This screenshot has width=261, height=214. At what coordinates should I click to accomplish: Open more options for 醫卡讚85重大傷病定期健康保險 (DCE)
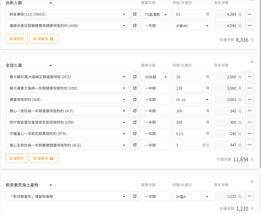[x=249, y=77]
